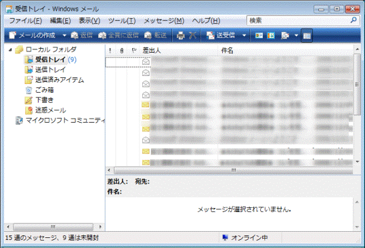Screen dimensions: 365x248
Task: Click メッセージが選択されていません text
Action: coord(244,209)
